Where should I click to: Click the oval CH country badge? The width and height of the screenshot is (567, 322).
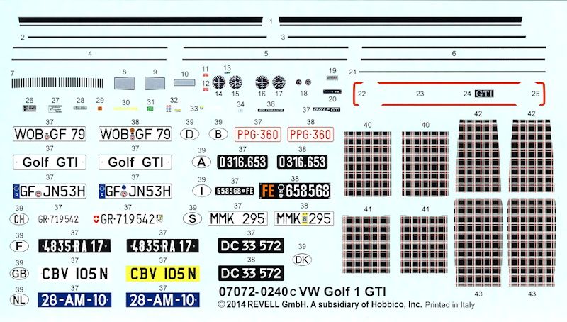point(20,218)
